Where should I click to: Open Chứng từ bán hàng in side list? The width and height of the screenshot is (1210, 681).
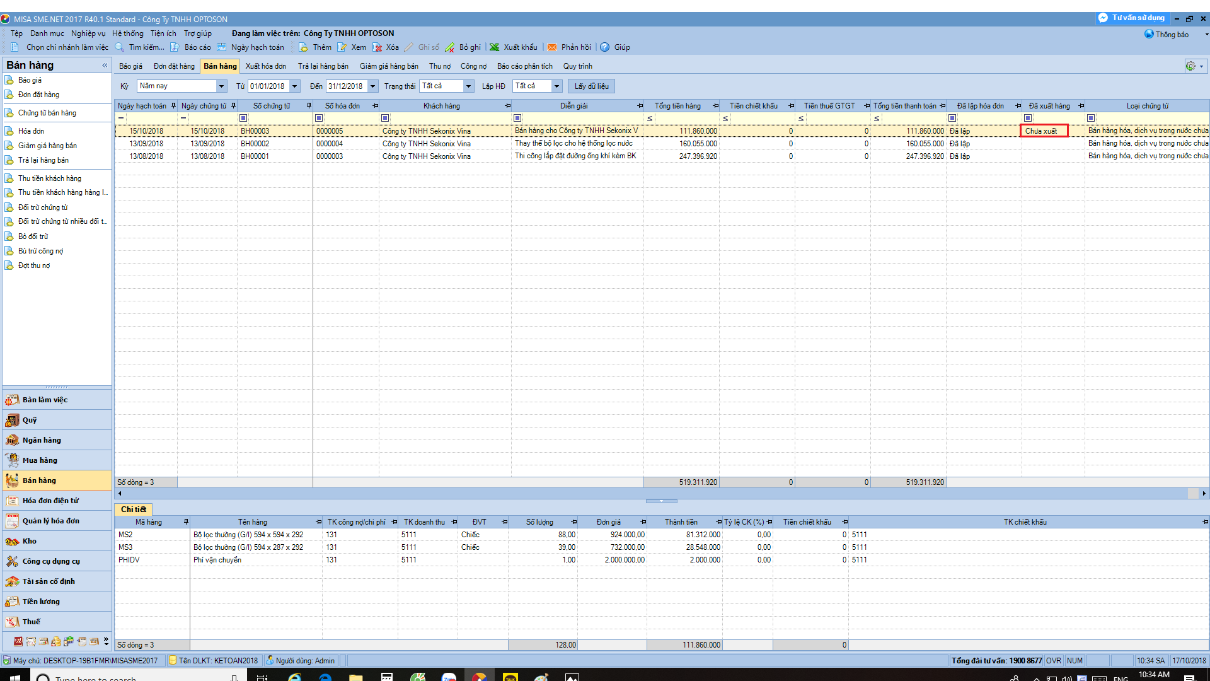click(x=47, y=113)
